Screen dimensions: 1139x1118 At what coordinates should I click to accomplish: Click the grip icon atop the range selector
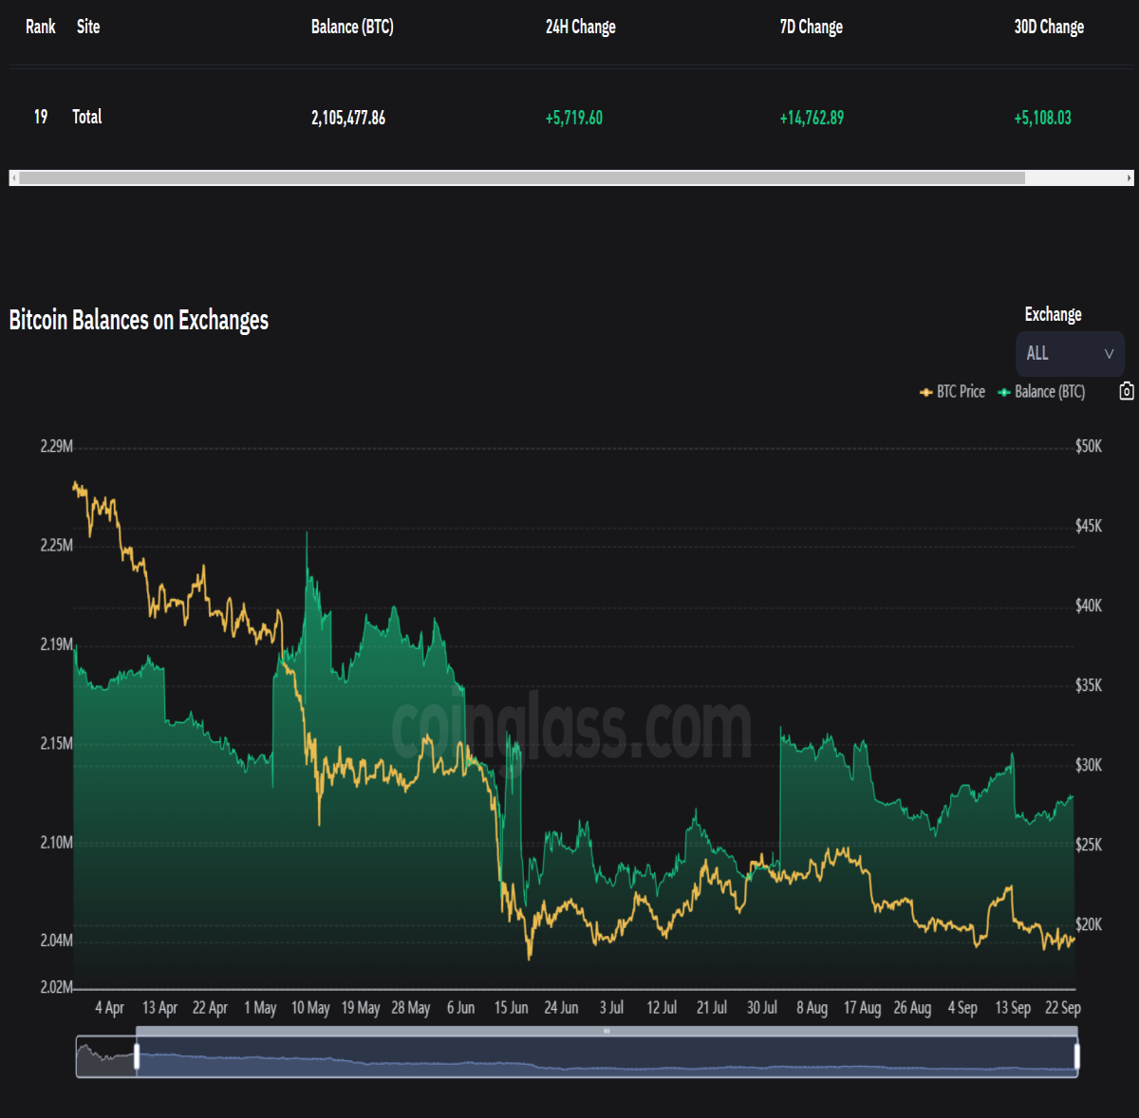(x=607, y=1031)
